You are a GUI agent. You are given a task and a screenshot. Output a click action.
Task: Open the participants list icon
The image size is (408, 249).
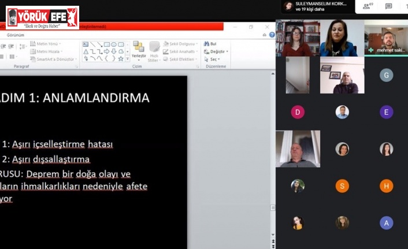tap(367, 6)
